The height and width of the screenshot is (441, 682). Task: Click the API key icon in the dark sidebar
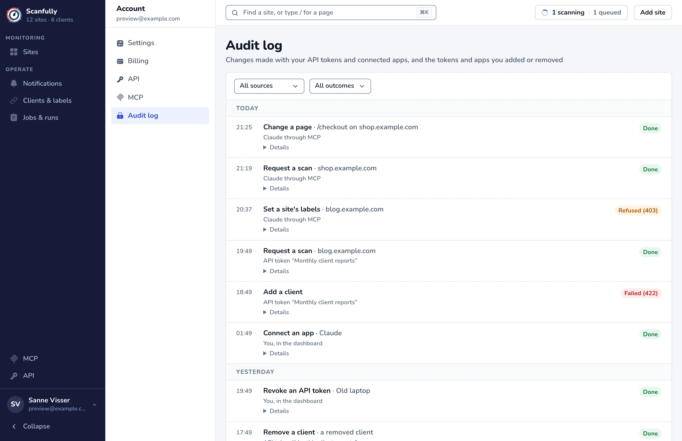click(14, 376)
